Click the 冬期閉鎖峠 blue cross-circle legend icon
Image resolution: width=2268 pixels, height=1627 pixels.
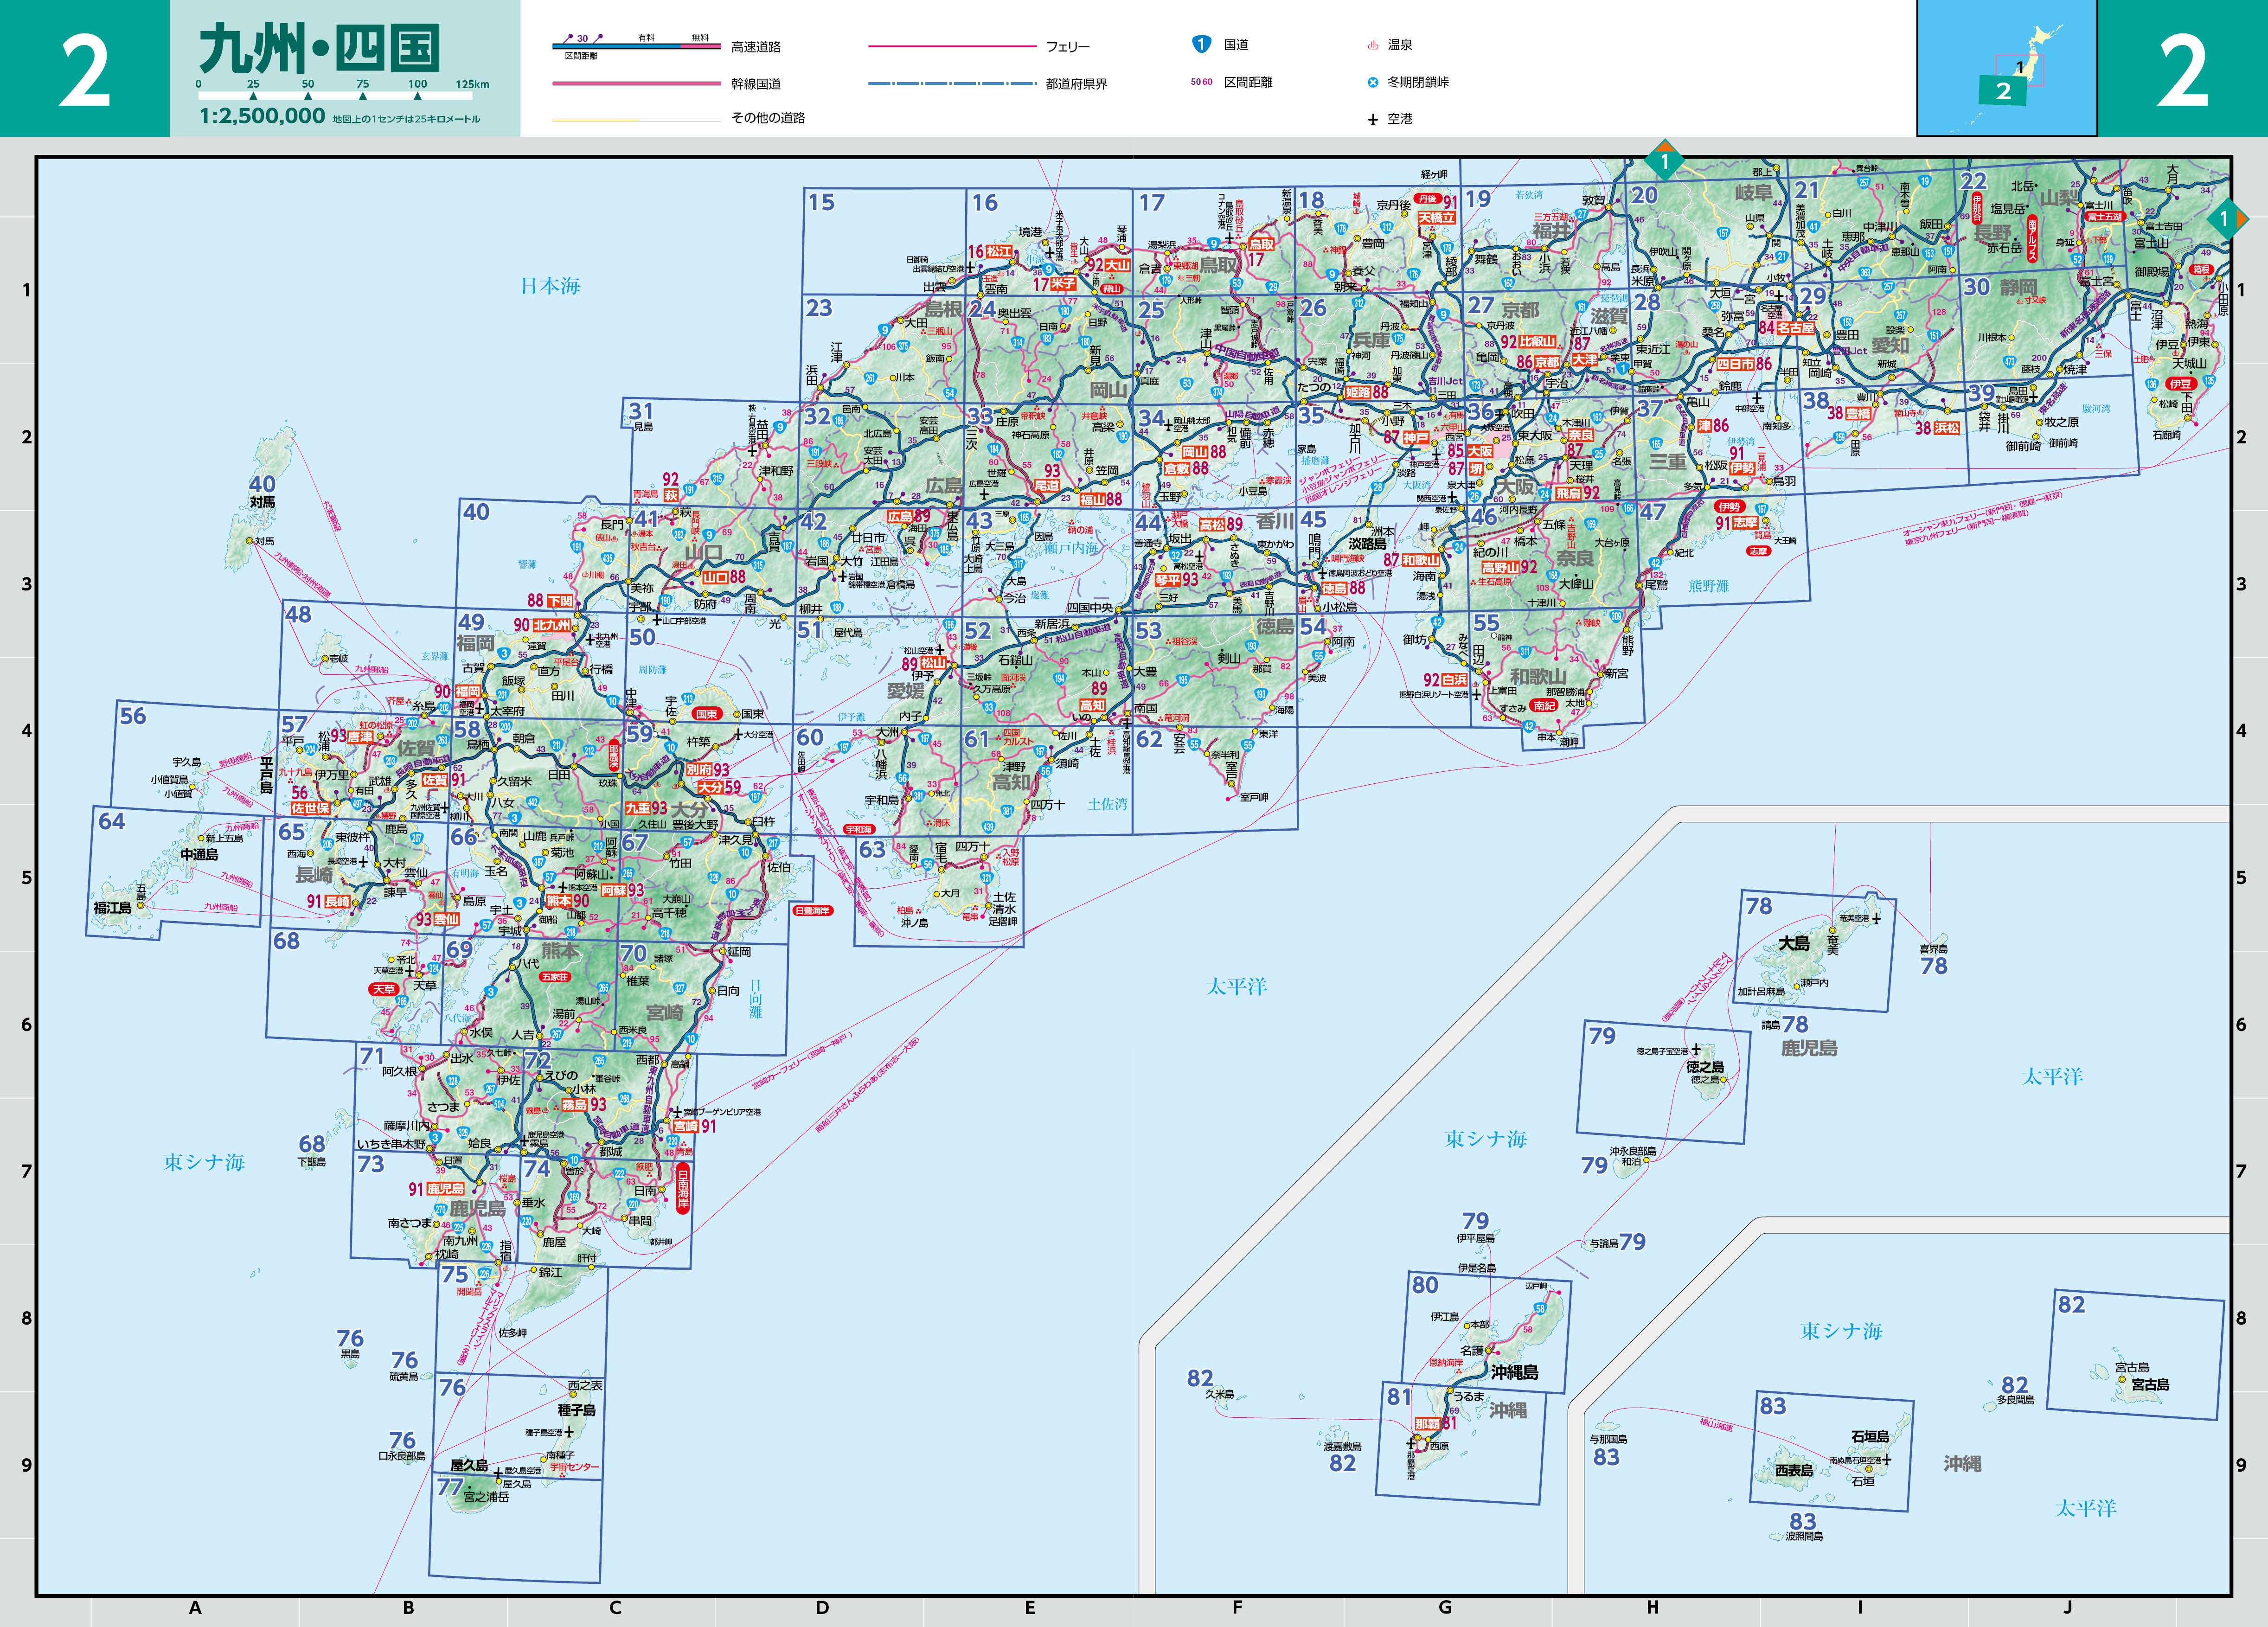coord(1372,82)
